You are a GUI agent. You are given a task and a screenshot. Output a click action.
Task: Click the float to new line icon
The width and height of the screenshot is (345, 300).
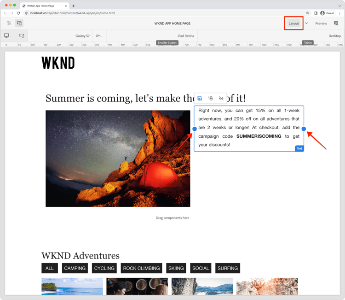pyautogui.click(x=211, y=98)
